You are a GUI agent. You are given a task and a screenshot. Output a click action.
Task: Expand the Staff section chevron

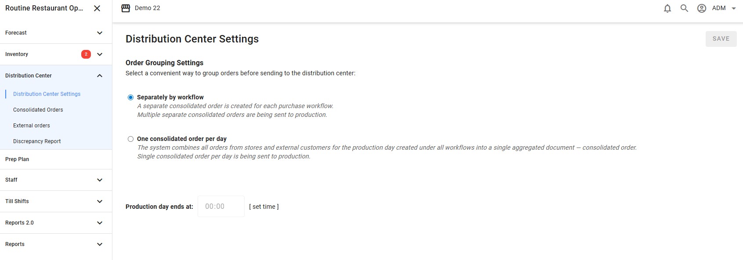pos(100,180)
